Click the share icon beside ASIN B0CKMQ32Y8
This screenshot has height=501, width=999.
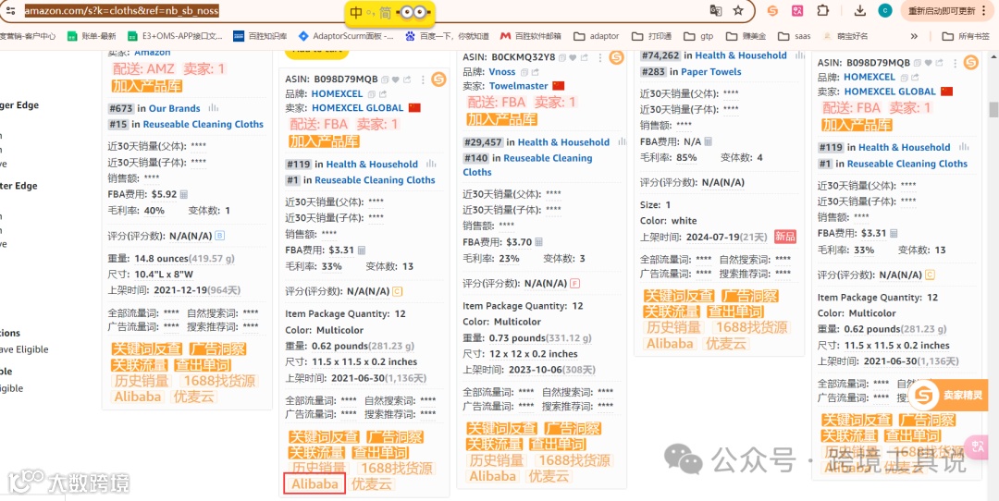tap(585, 57)
